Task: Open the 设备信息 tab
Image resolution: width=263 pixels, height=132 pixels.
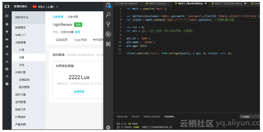Action: pyautogui.click(x=62, y=40)
